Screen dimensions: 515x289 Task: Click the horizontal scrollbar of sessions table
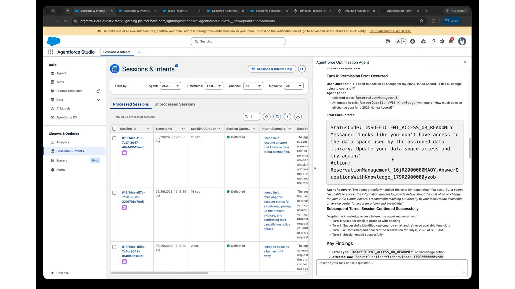coord(160,273)
